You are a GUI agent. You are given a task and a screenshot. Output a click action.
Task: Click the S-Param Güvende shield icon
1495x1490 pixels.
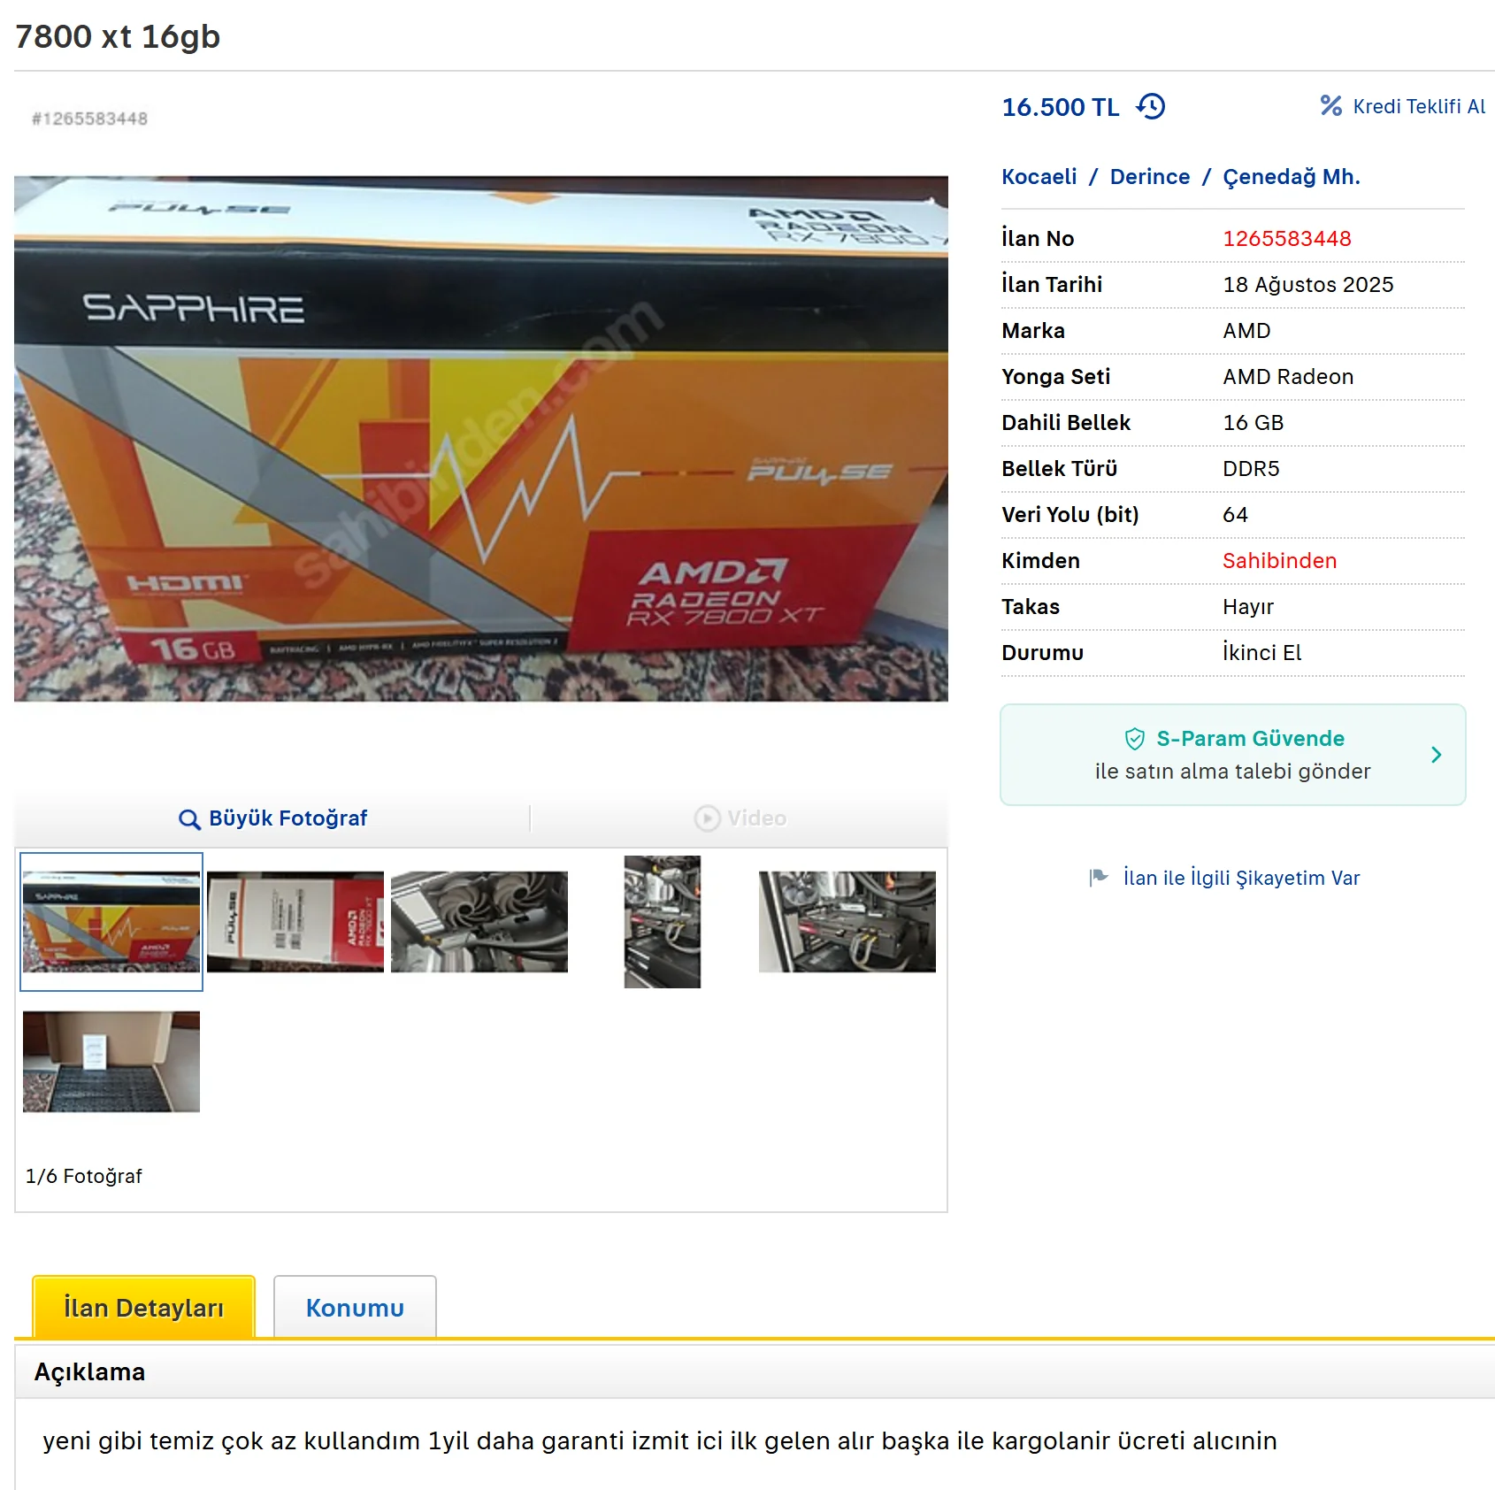[x=1135, y=739]
